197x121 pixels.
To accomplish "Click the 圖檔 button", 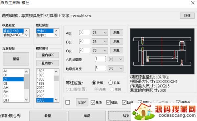I will [x=16, y=59].
